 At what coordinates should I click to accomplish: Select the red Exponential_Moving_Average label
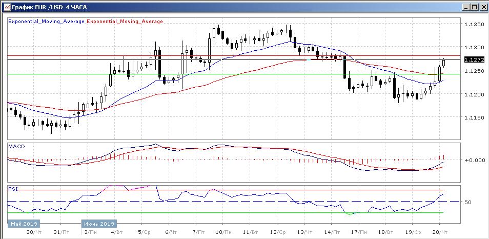click(125, 22)
